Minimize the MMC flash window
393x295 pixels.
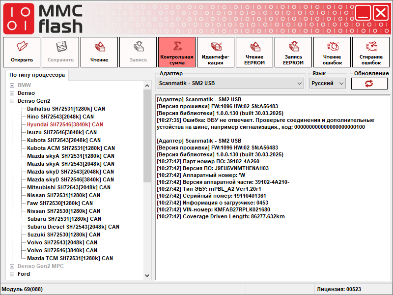point(363,13)
